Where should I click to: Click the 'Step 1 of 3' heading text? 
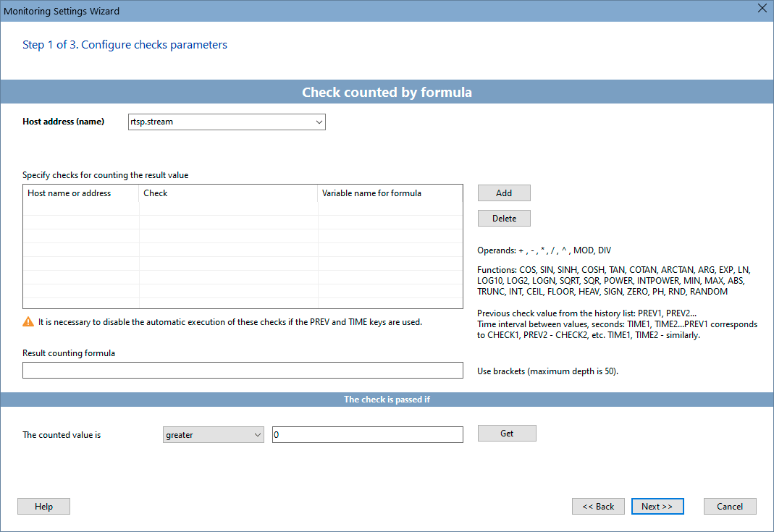(x=125, y=45)
